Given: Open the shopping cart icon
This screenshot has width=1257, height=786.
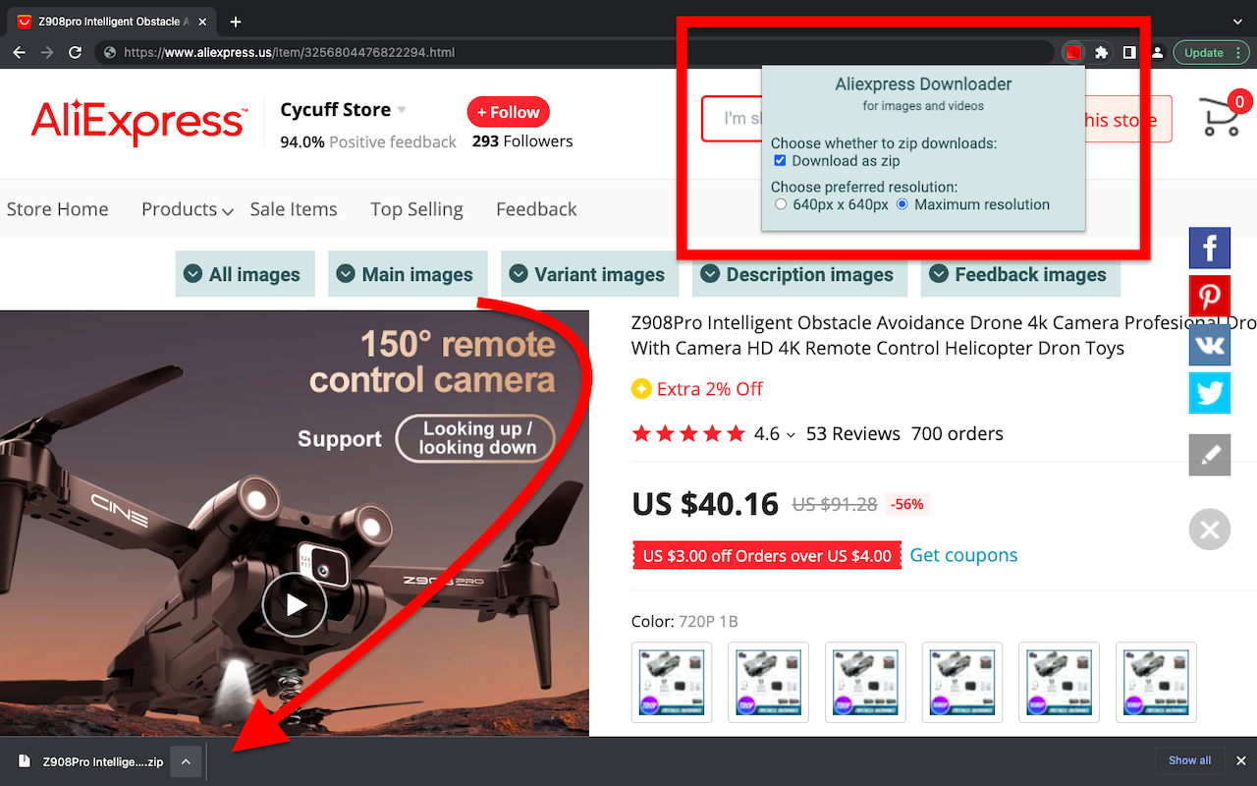Looking at the screenshot, I should (1223, 115).
